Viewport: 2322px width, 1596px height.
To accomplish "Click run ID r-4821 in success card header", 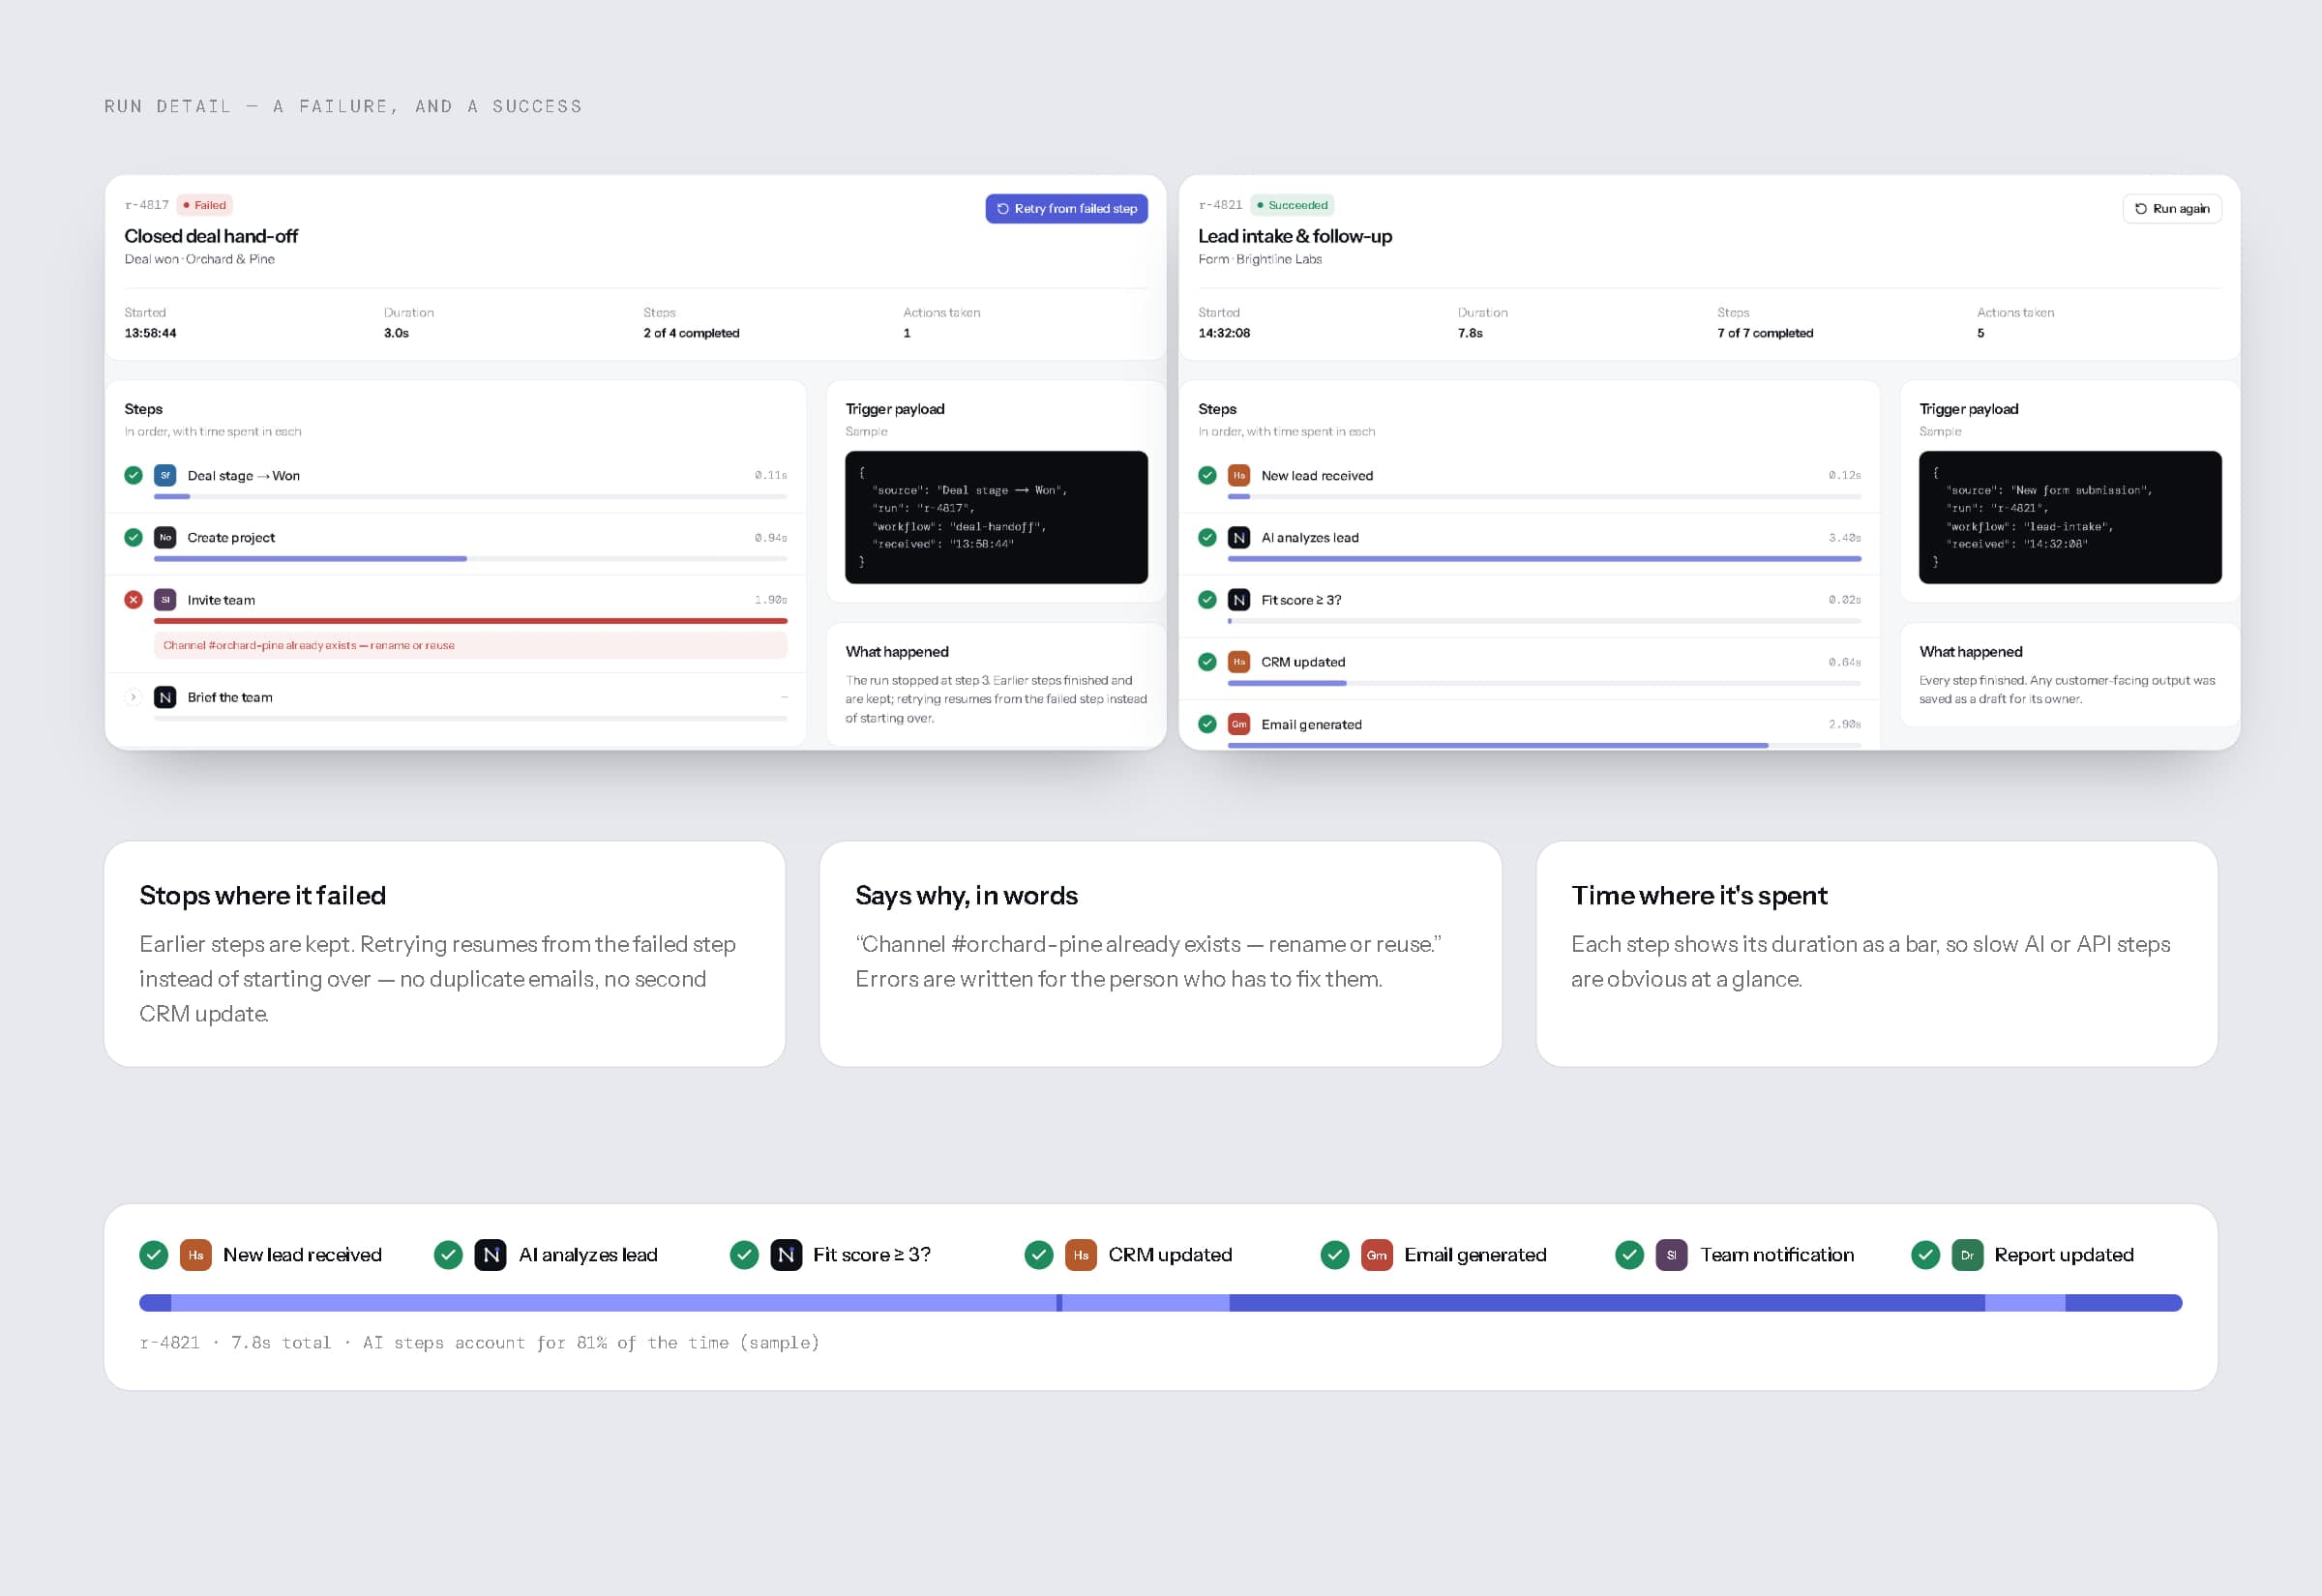I will point(1220,205).
